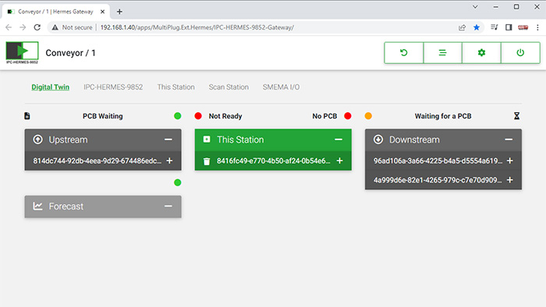Screen dimensions: 546x307
Task: Select station board ID 8416fc49-e770-4b50
Action: click(x=273, y=161)
